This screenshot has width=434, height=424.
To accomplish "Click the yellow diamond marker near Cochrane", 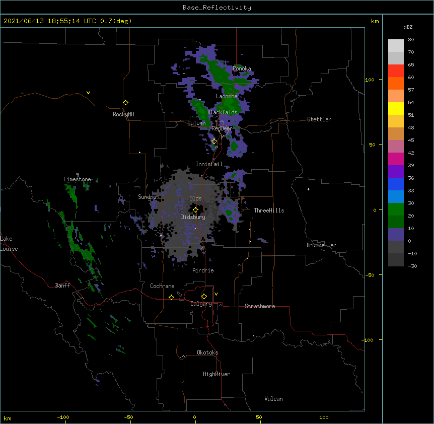I will click(x=171, y=297).
